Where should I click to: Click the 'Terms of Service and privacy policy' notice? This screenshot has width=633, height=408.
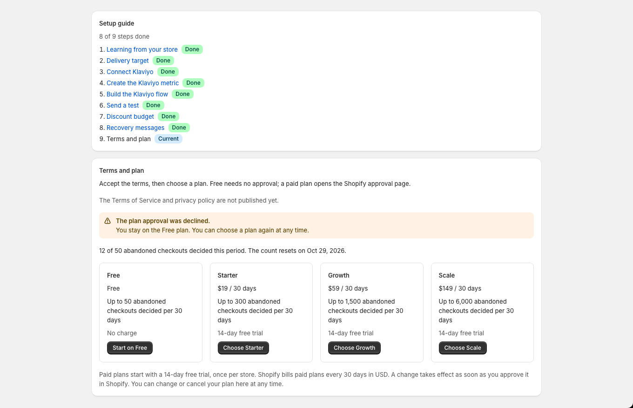(189, 200)
